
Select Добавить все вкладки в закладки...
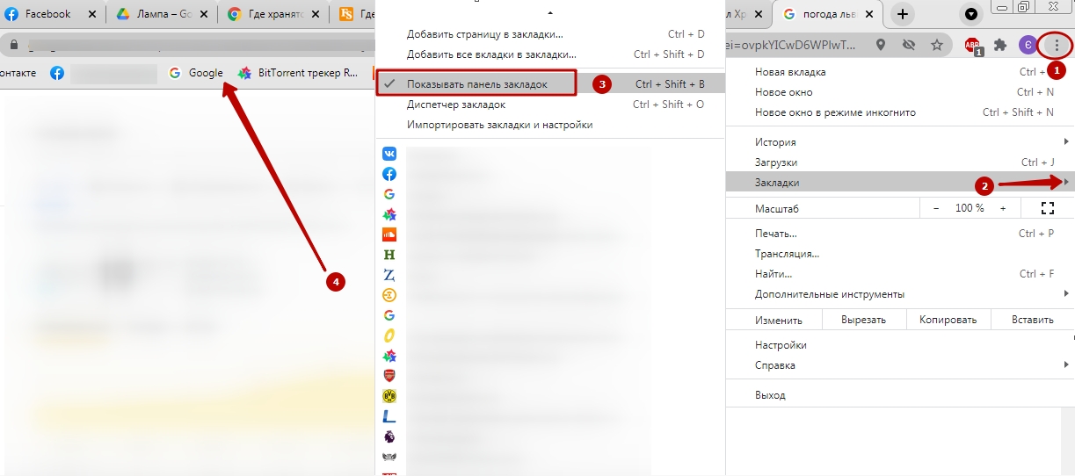pyautogui.click(x=550, y=54)
